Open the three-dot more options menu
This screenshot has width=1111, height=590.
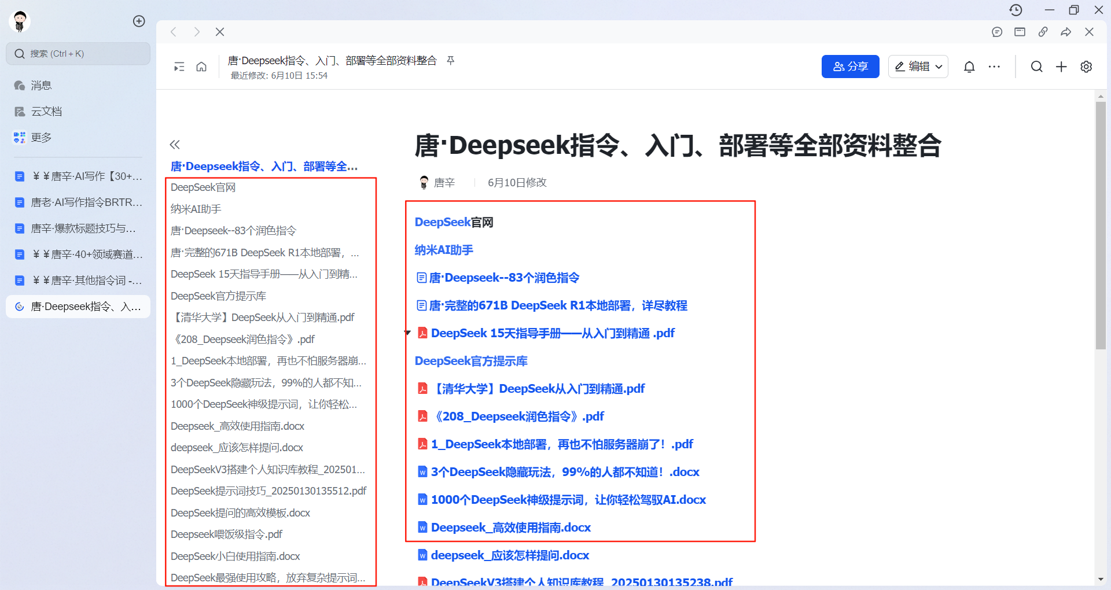994,67
